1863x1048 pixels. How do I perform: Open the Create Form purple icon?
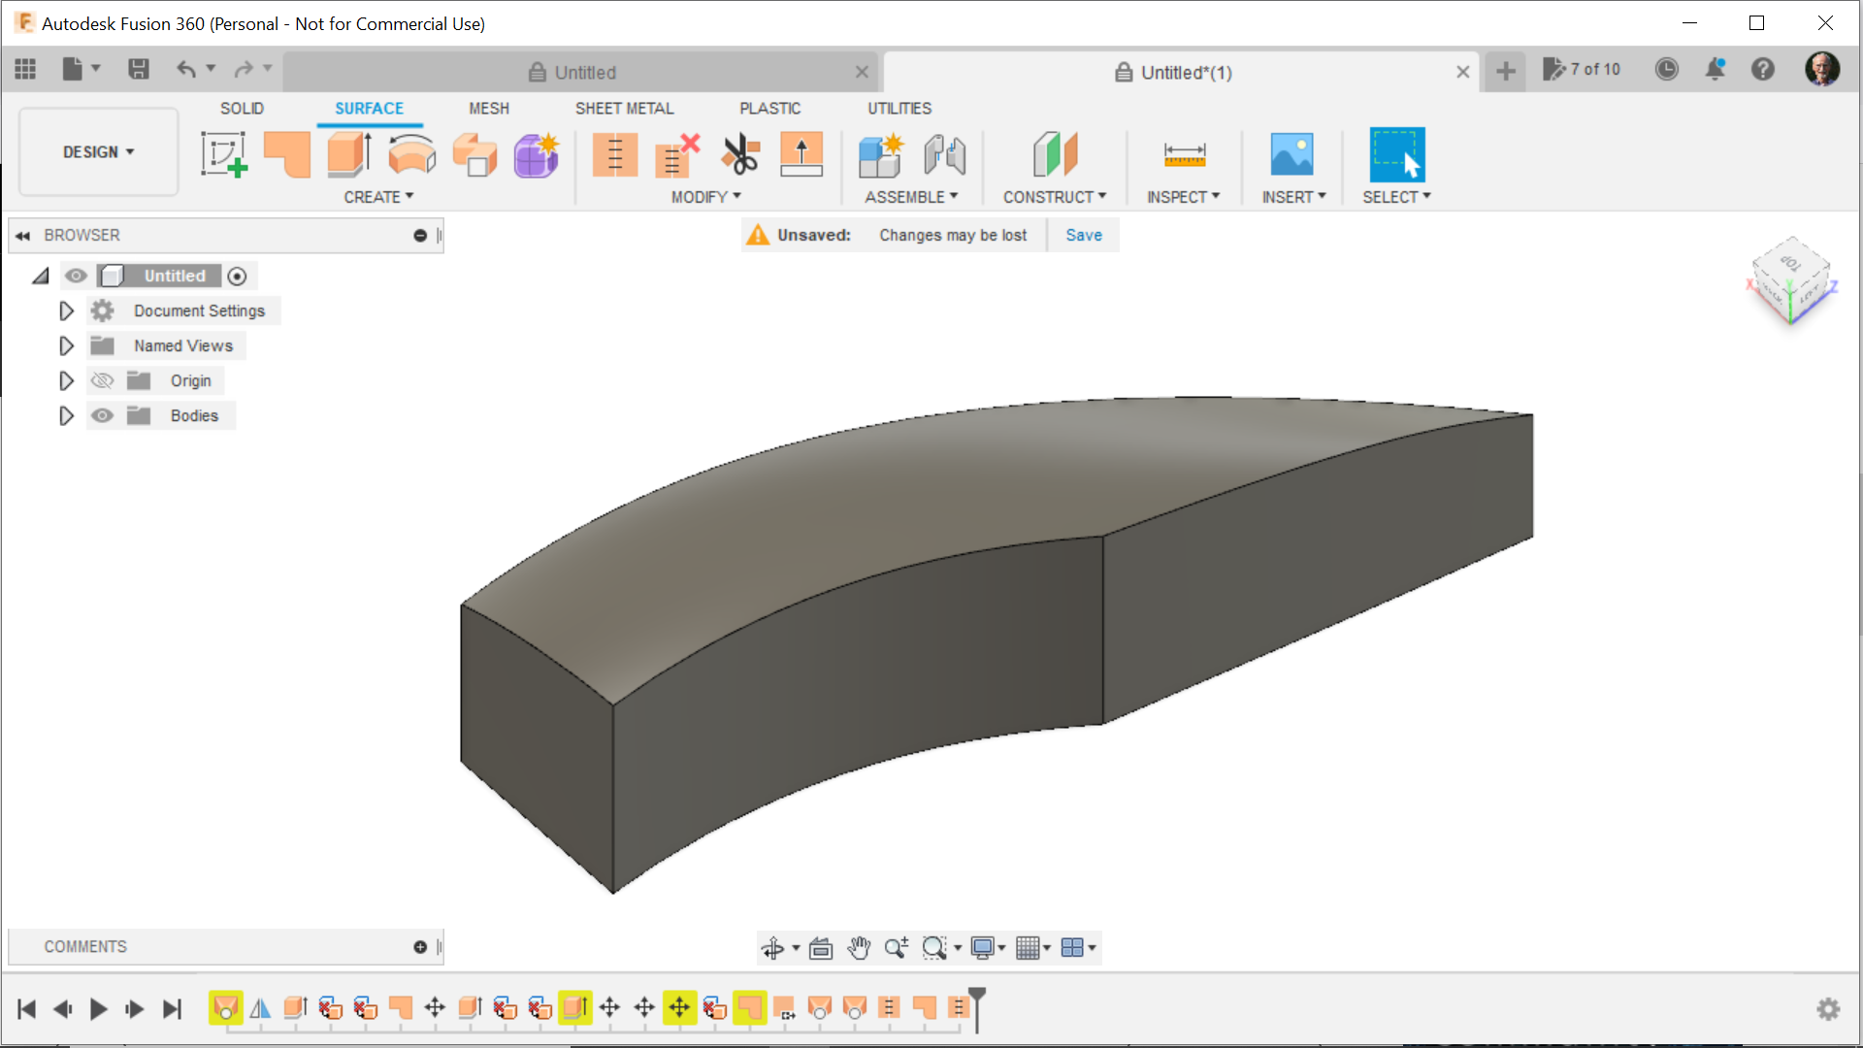click(x=537, y=154)
